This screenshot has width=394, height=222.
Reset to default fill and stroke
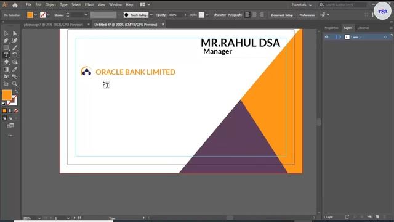(x=4, y=104)
